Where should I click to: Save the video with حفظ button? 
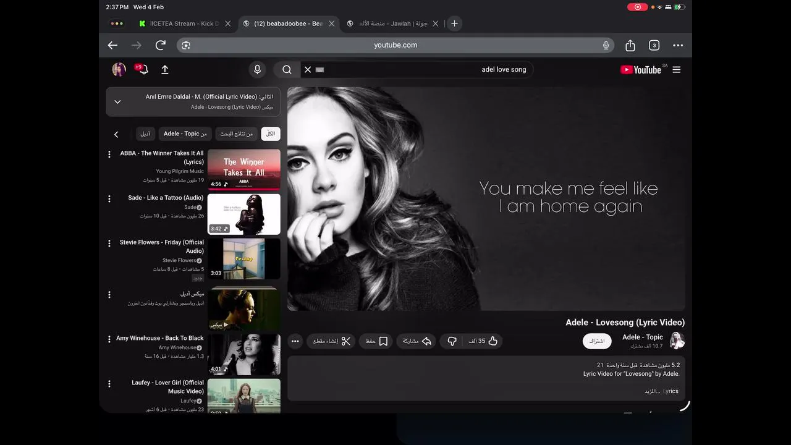(376, 341)
